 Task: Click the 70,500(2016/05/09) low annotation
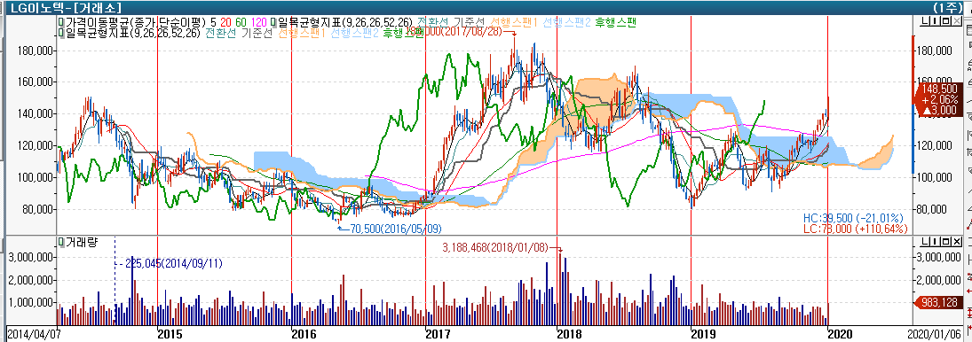[396, 229]
